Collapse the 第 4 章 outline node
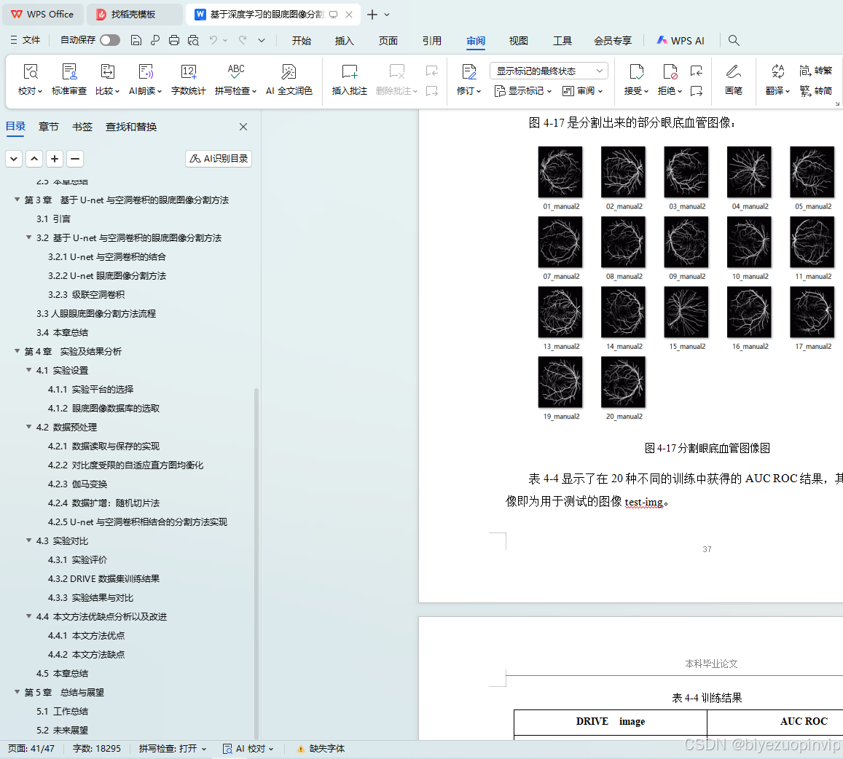Screen dimensions: 843x759 click(17, 351)
